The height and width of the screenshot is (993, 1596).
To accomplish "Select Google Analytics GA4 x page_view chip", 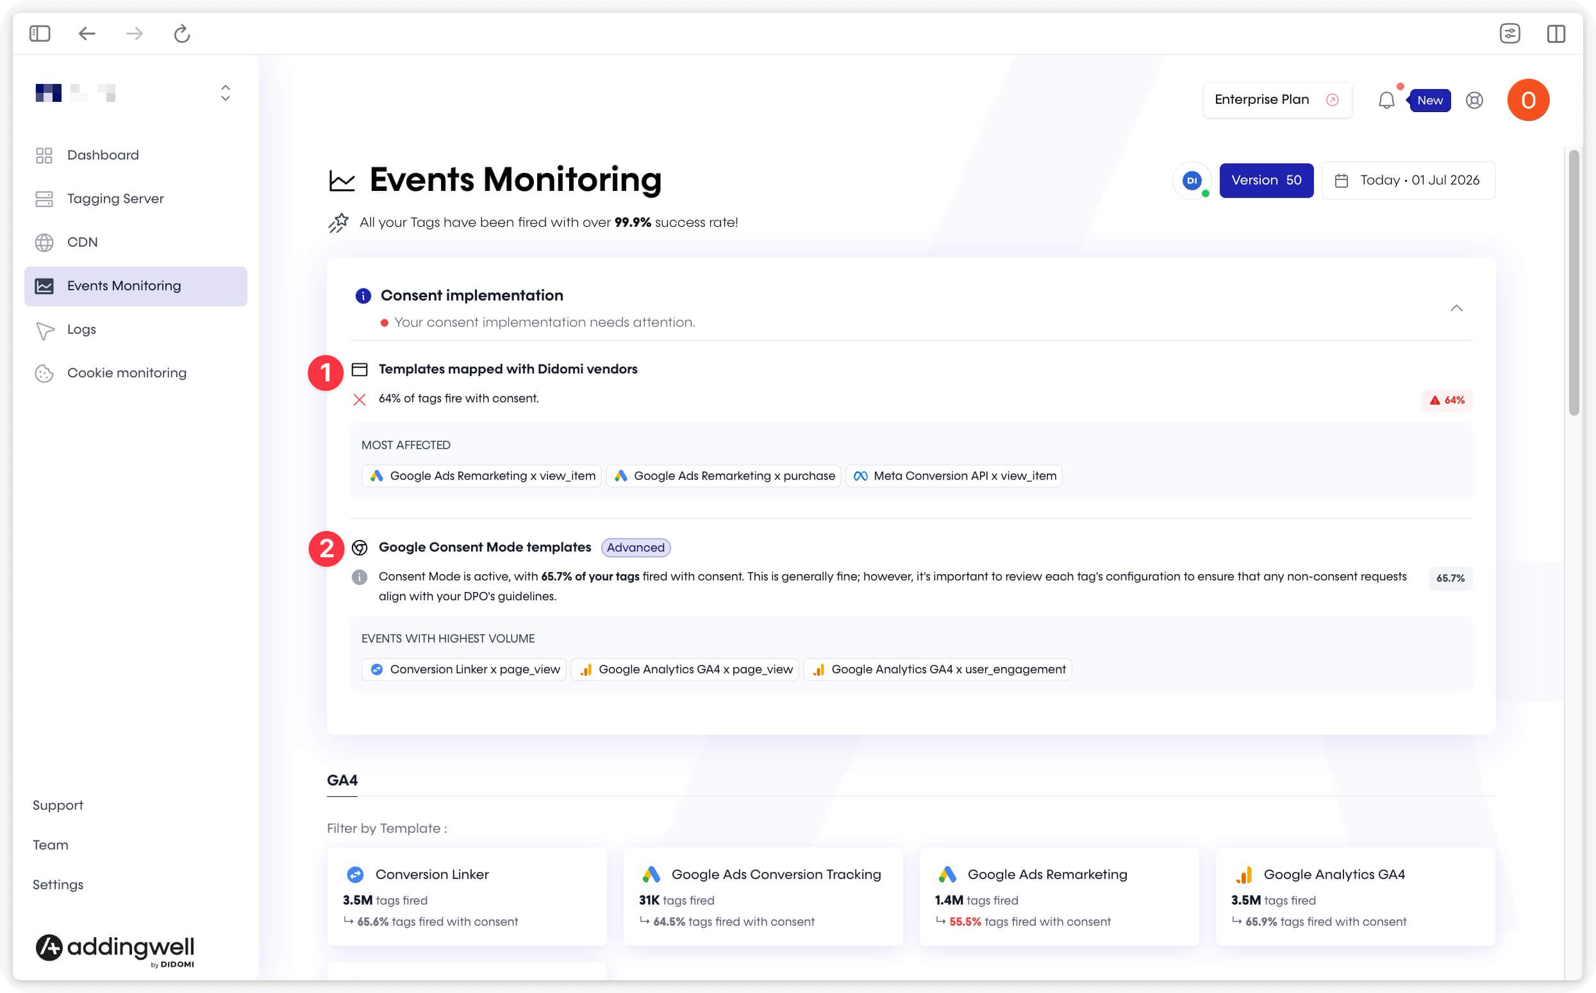I will pos(685,669).
